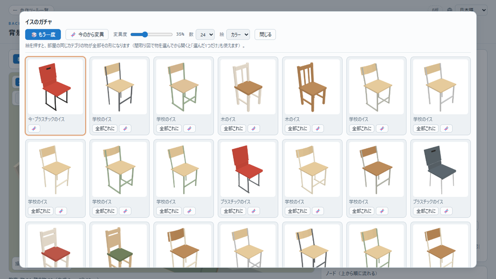This screenshot has width=496, height=279.
Task: Click the 自作ツール一覧 back link
Action: tap(31, 10)
